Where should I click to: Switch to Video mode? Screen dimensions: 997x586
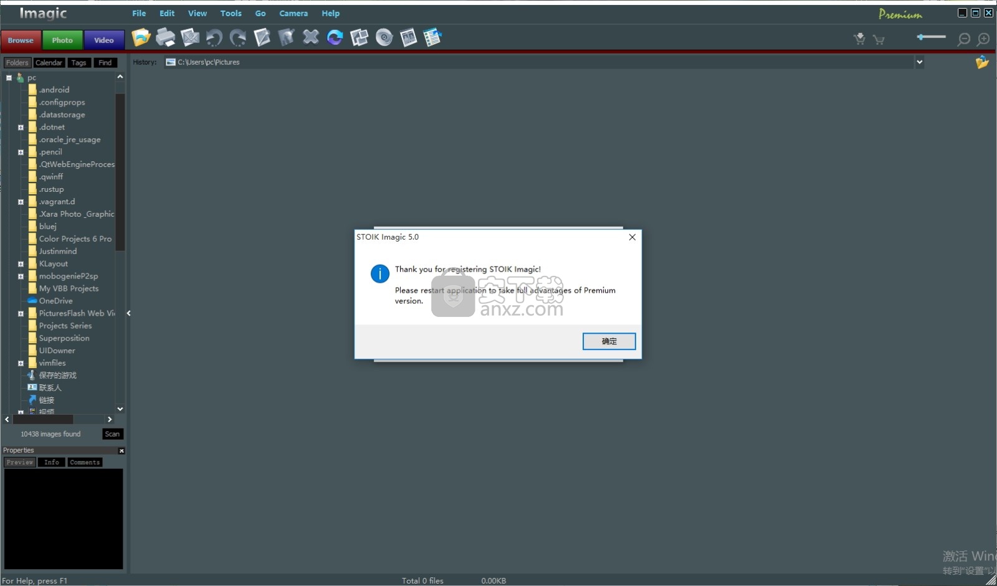pos(104,40)
